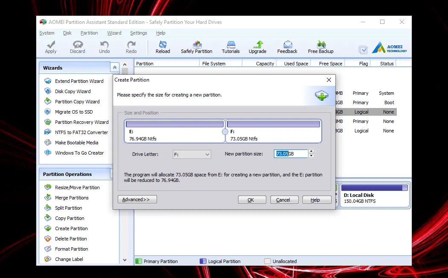The height and width of the screenshot is (278, 448).
Task: Click the Apply checkmark toolbar icon
Action: click(x=51, y=44)
